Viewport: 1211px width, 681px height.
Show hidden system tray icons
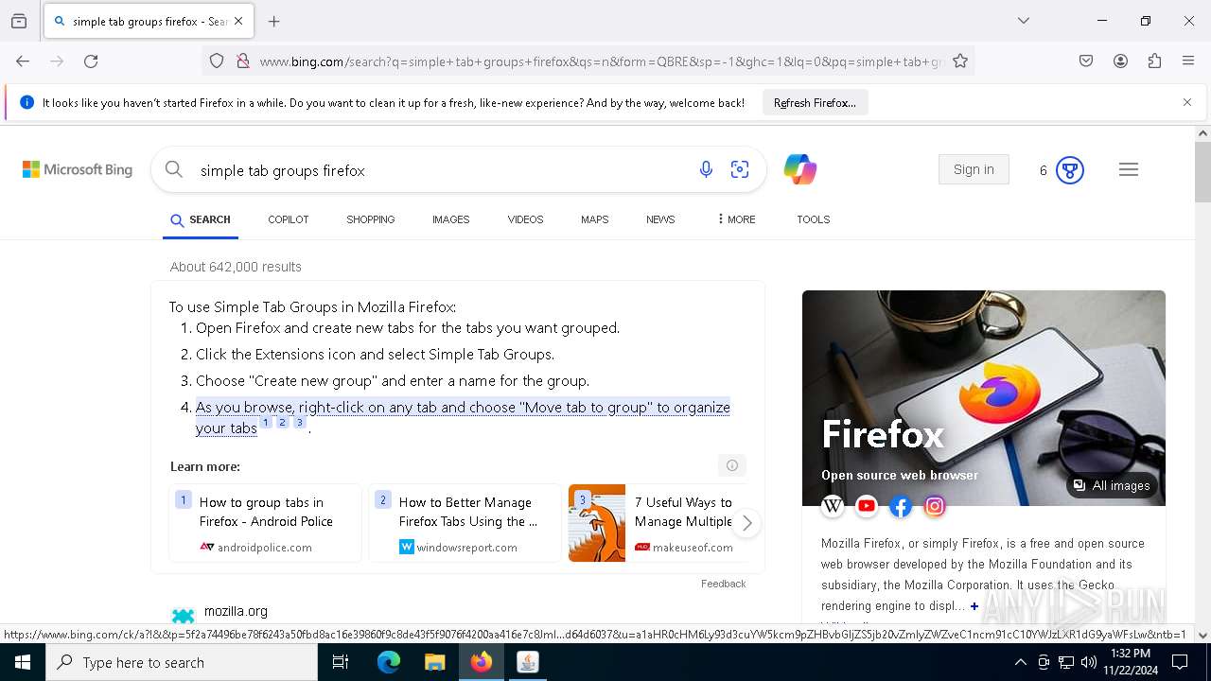1020,662
